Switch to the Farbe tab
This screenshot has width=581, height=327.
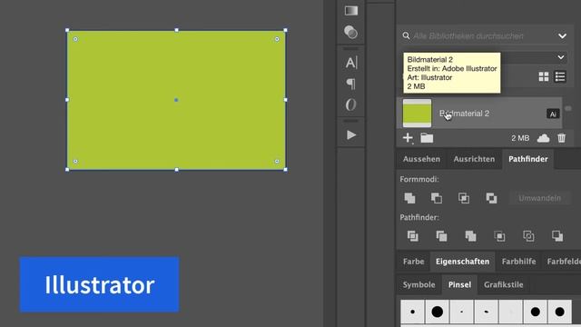414,262
